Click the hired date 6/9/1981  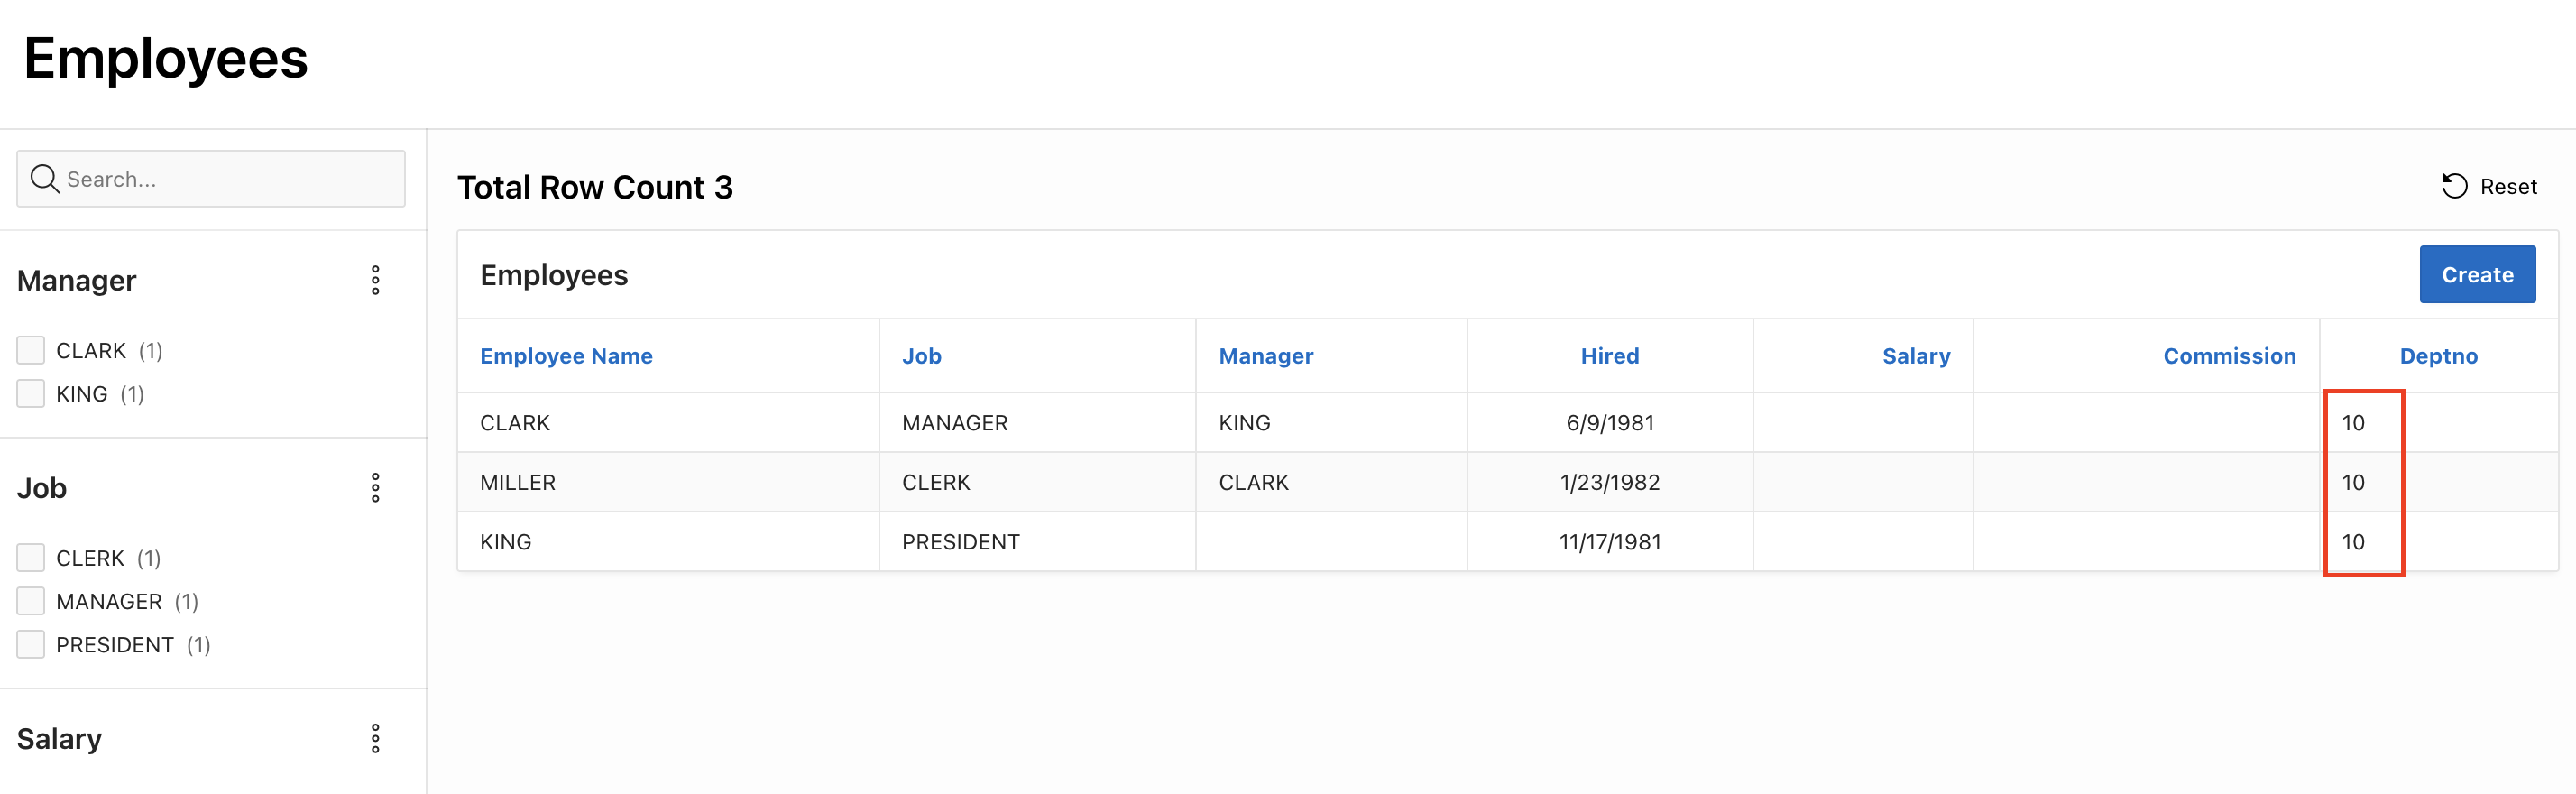click(1609, 423)
